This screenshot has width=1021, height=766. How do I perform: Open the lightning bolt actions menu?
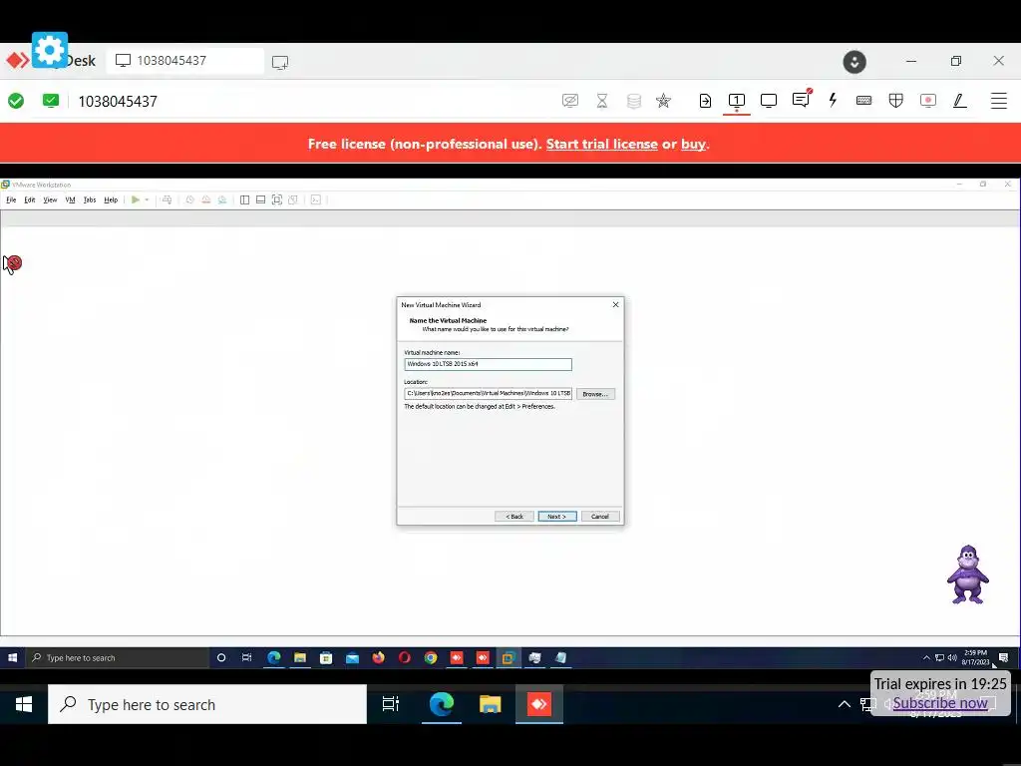point(833,101)
